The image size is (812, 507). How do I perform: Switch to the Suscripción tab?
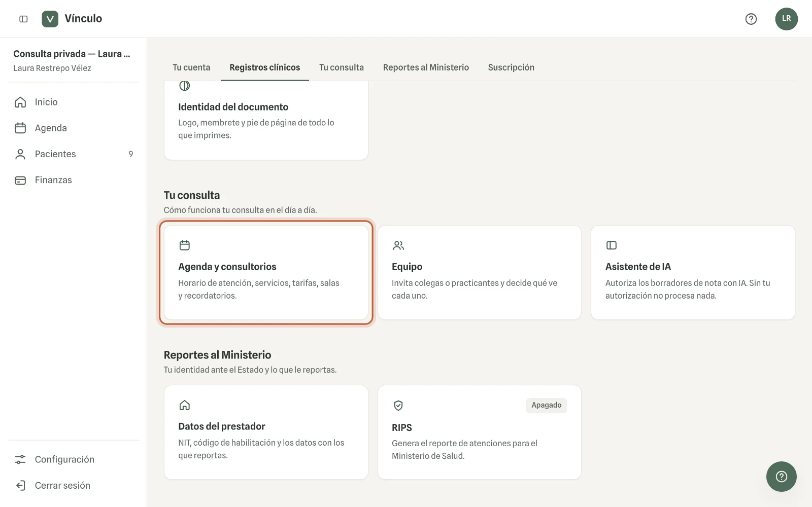(x=511, y=67)
